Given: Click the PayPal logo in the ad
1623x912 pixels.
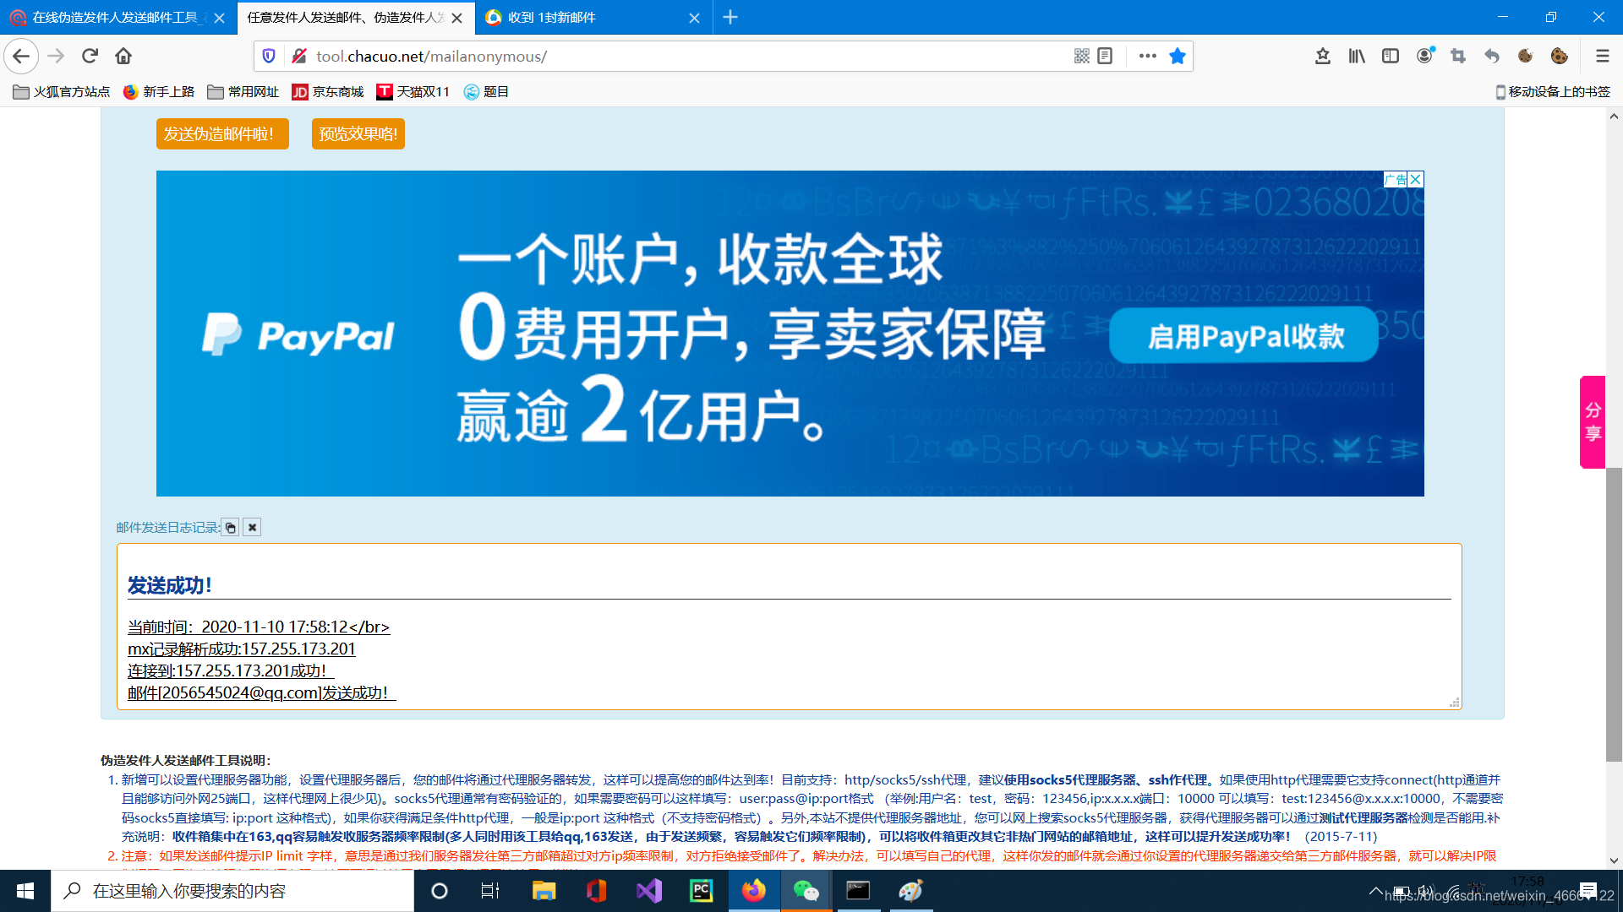Looking at the screenshot, I should (x=298, y=334).
